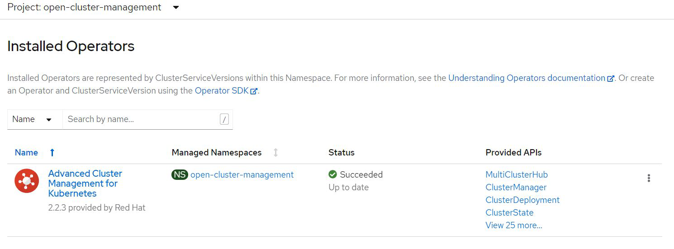This screenshot has height=249, width=674.
Task: Open the open-cluster-management namespace link
Action: click(242, 174)
